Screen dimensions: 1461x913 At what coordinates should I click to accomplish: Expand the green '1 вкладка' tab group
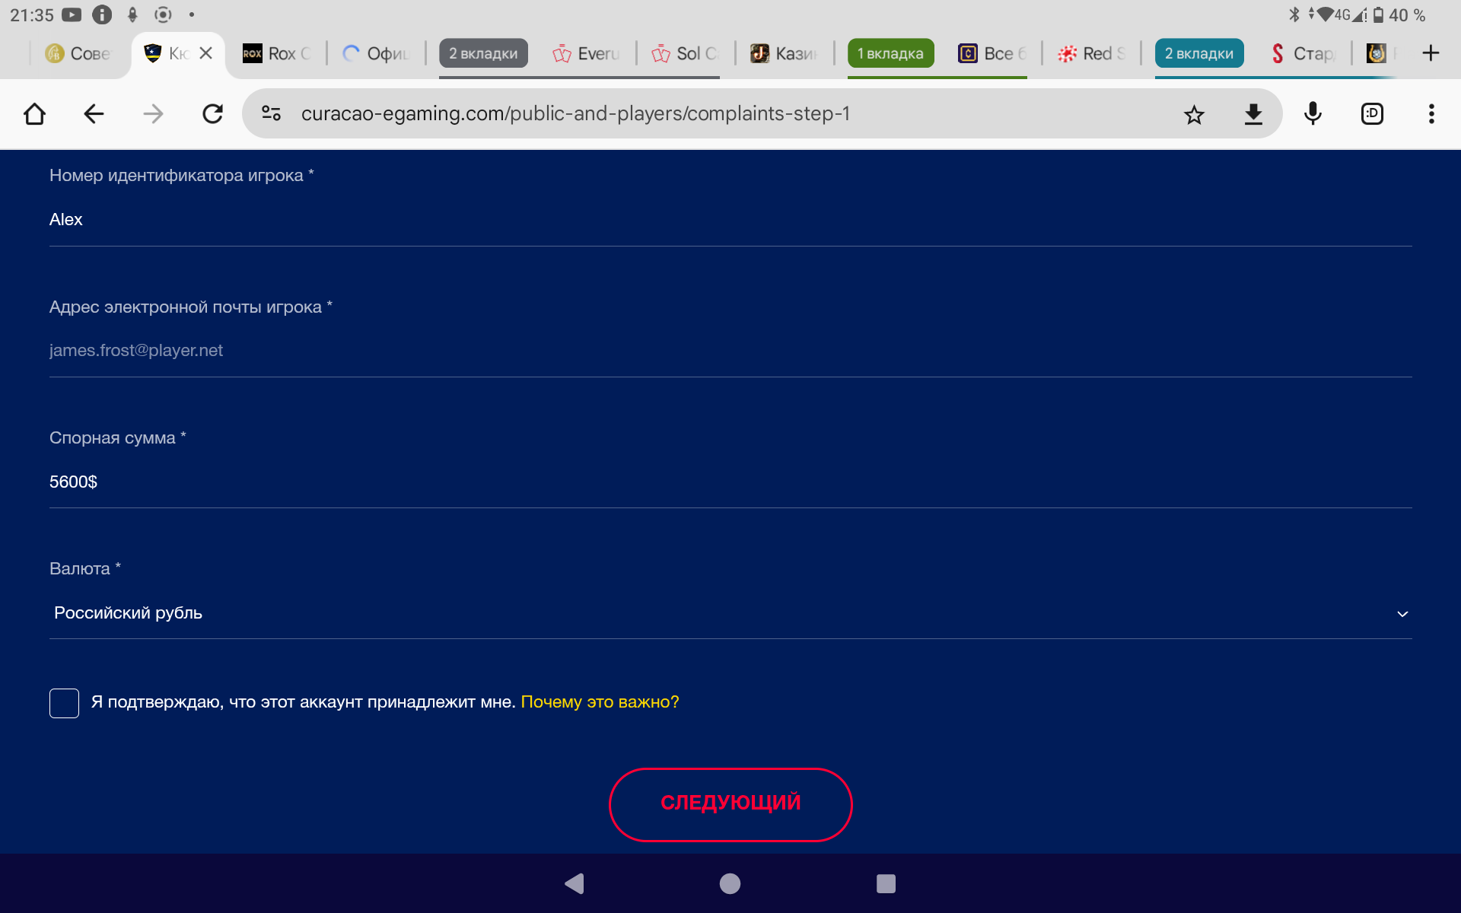pos(890,53)
